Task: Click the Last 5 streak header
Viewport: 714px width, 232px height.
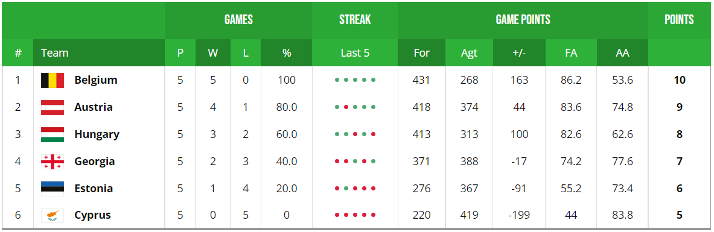Action: pos(355,53)
